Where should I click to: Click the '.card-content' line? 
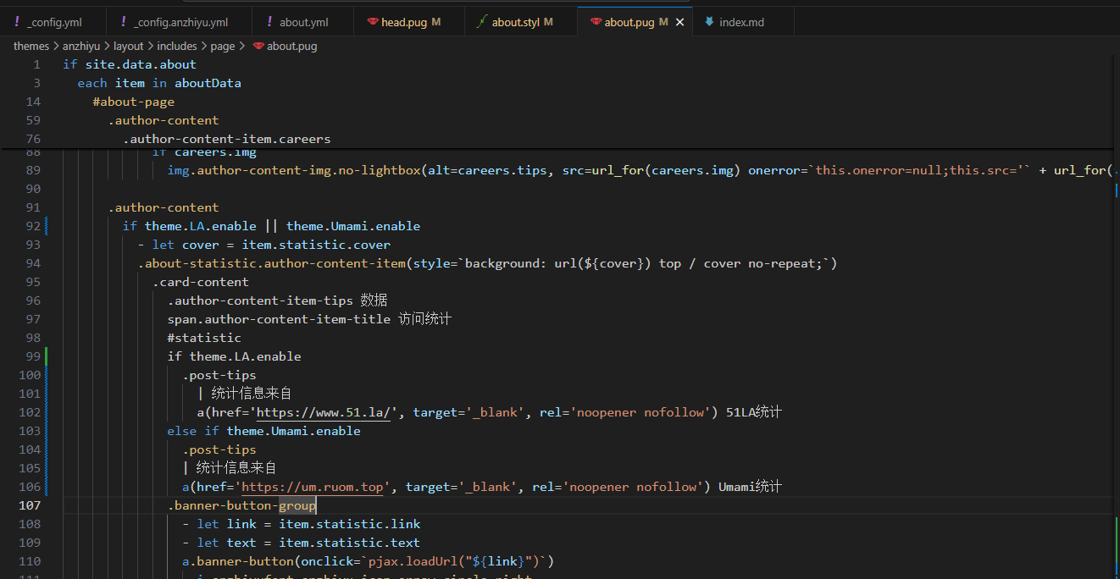click(201, 282)
